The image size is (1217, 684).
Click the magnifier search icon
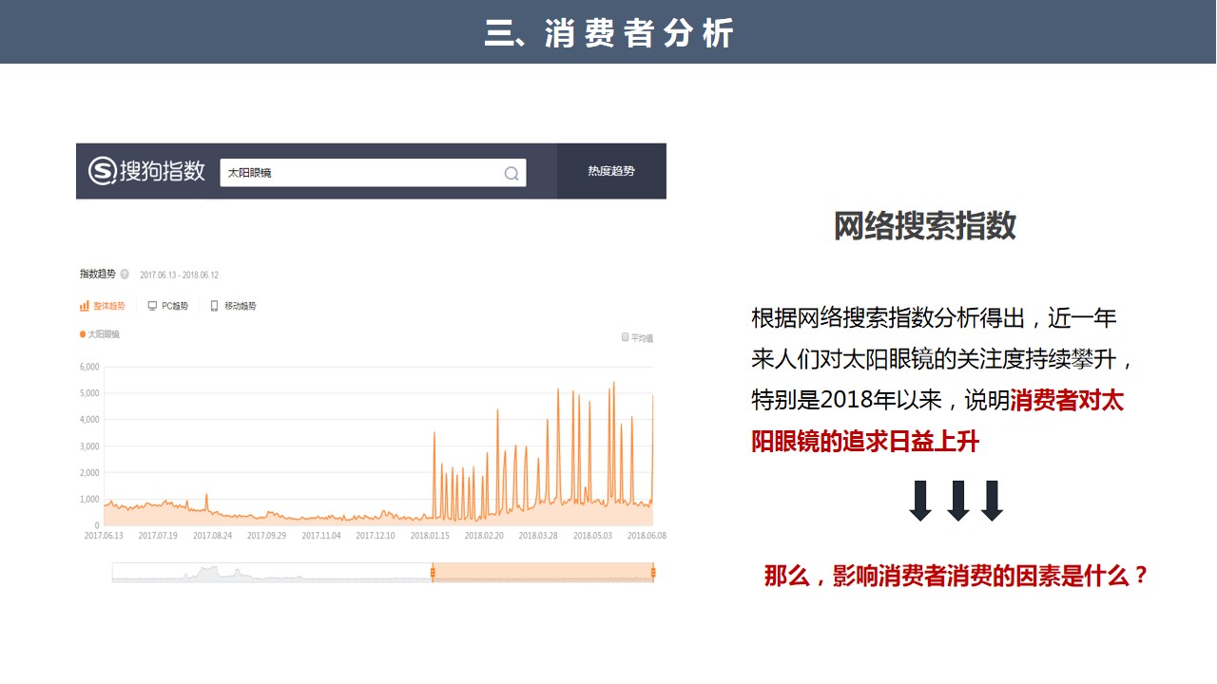click(x=512, y=173)
